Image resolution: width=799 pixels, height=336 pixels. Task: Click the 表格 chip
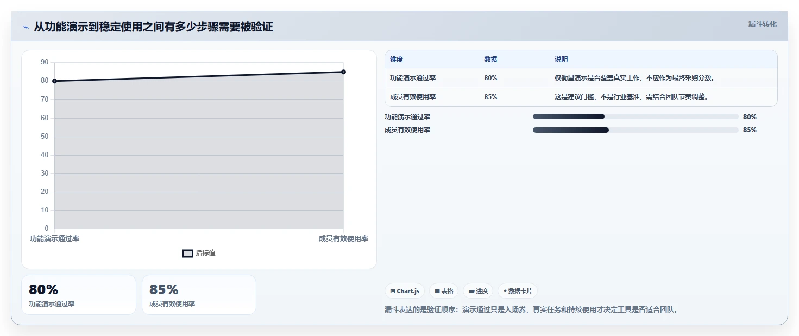point(444,291)
